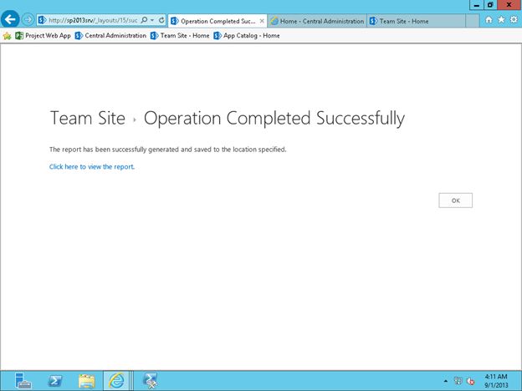Open File Explorer from the taskbar
The height and width of the screenshot is (391, 522).
pos(86,381)
